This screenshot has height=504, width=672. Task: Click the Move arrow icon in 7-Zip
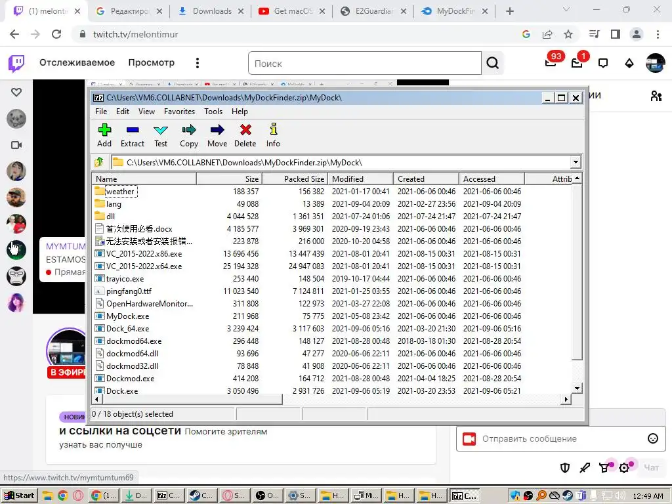coord(217,135)
